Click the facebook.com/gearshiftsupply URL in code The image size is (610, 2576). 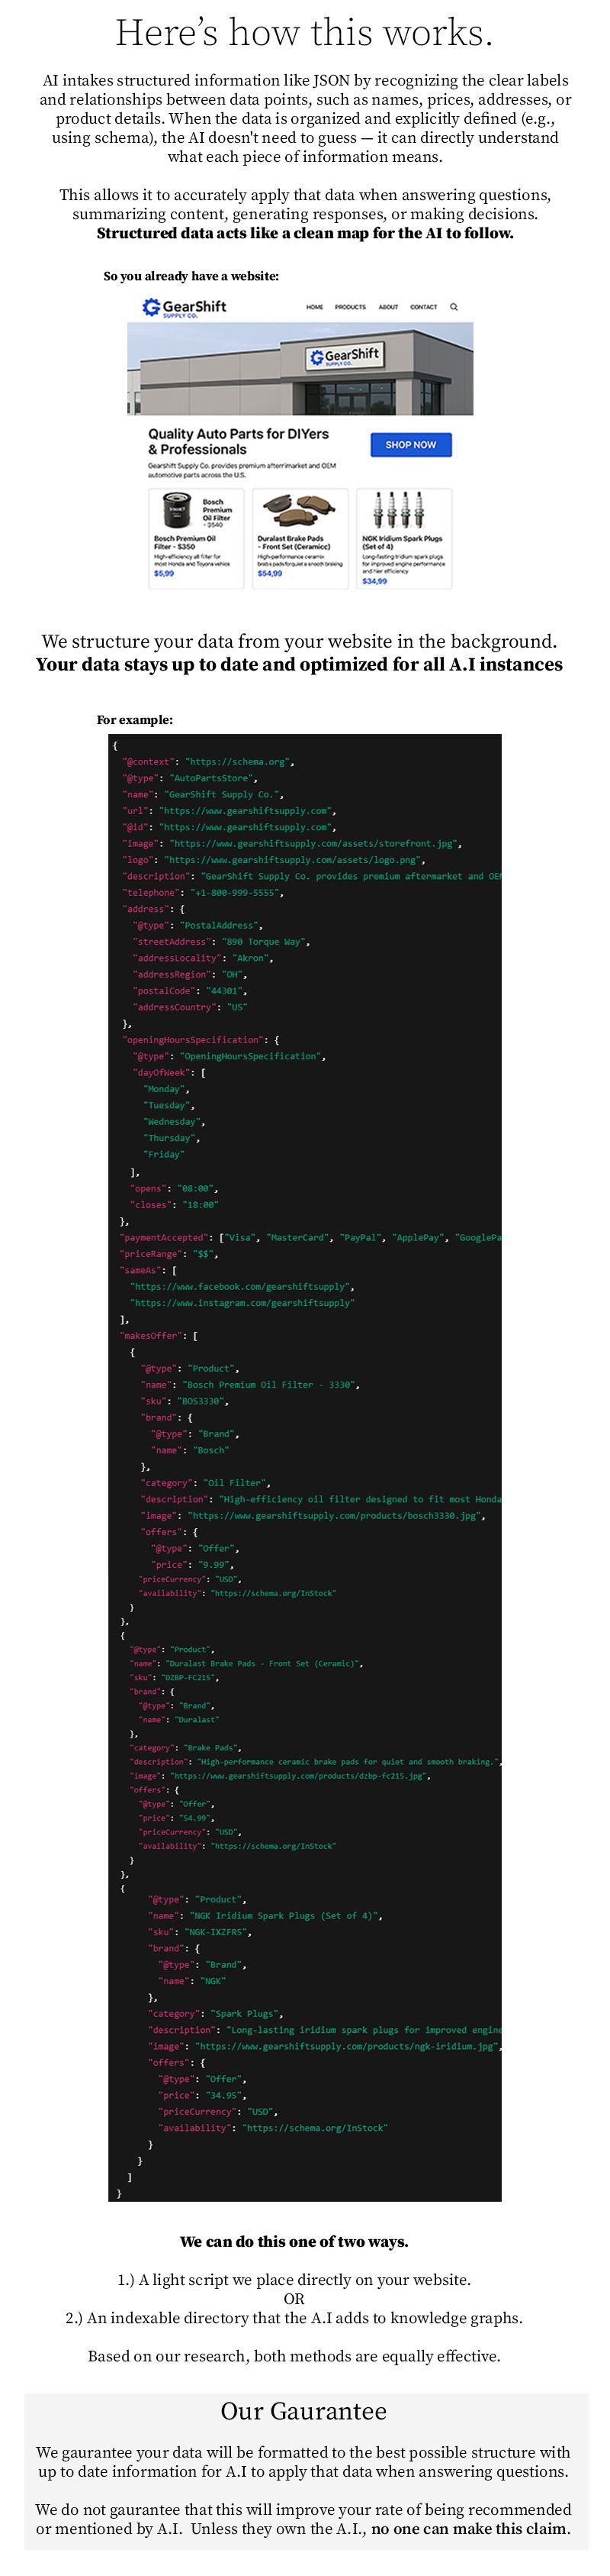pyautogui.click(x=242, y=1287)
